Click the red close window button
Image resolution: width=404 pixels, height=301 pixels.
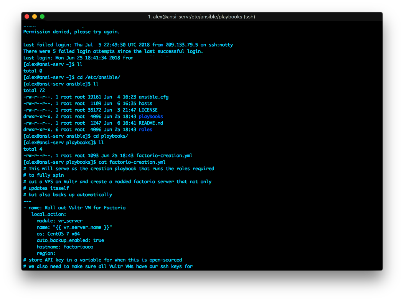pyautogui.click(x=27, y=17)
